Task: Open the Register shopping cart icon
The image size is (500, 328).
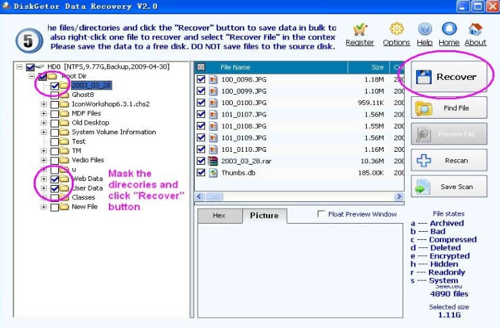Action: pos(360,30)
